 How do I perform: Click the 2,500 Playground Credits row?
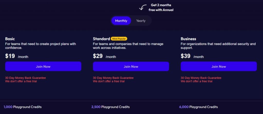pyautogui.click(x=110, y=107)
